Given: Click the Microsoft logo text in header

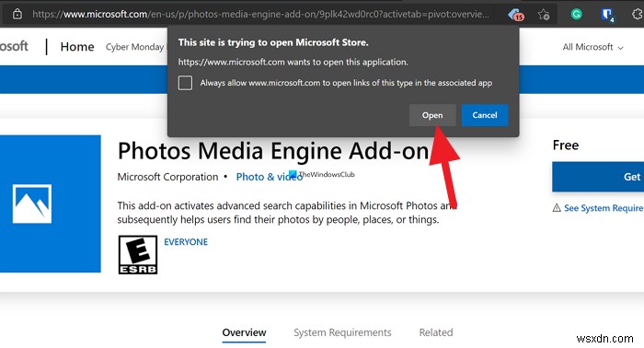Looking at the screenshot, I should pyautogui.click(x=14, y=46).
